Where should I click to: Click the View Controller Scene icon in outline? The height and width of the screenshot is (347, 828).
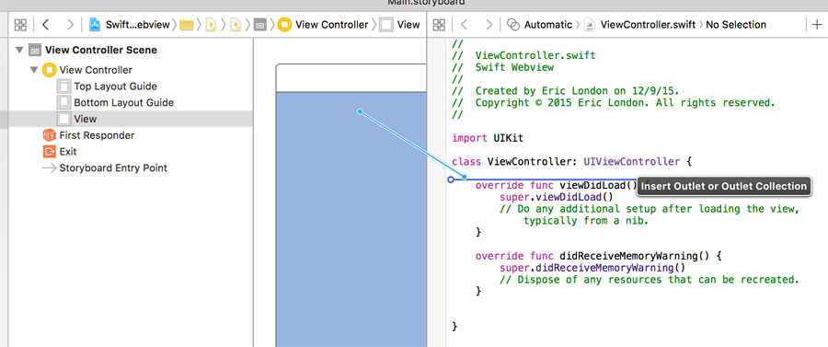click(34, 51)
